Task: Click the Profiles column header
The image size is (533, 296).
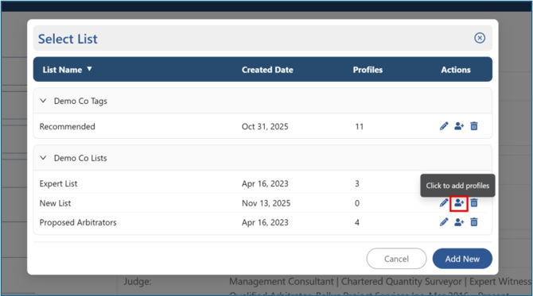Action: coord(368,70)
